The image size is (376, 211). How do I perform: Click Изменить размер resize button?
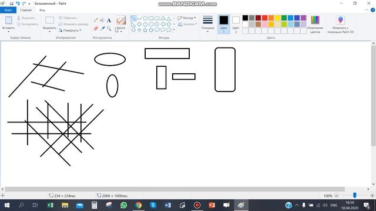tap(73, 24)
